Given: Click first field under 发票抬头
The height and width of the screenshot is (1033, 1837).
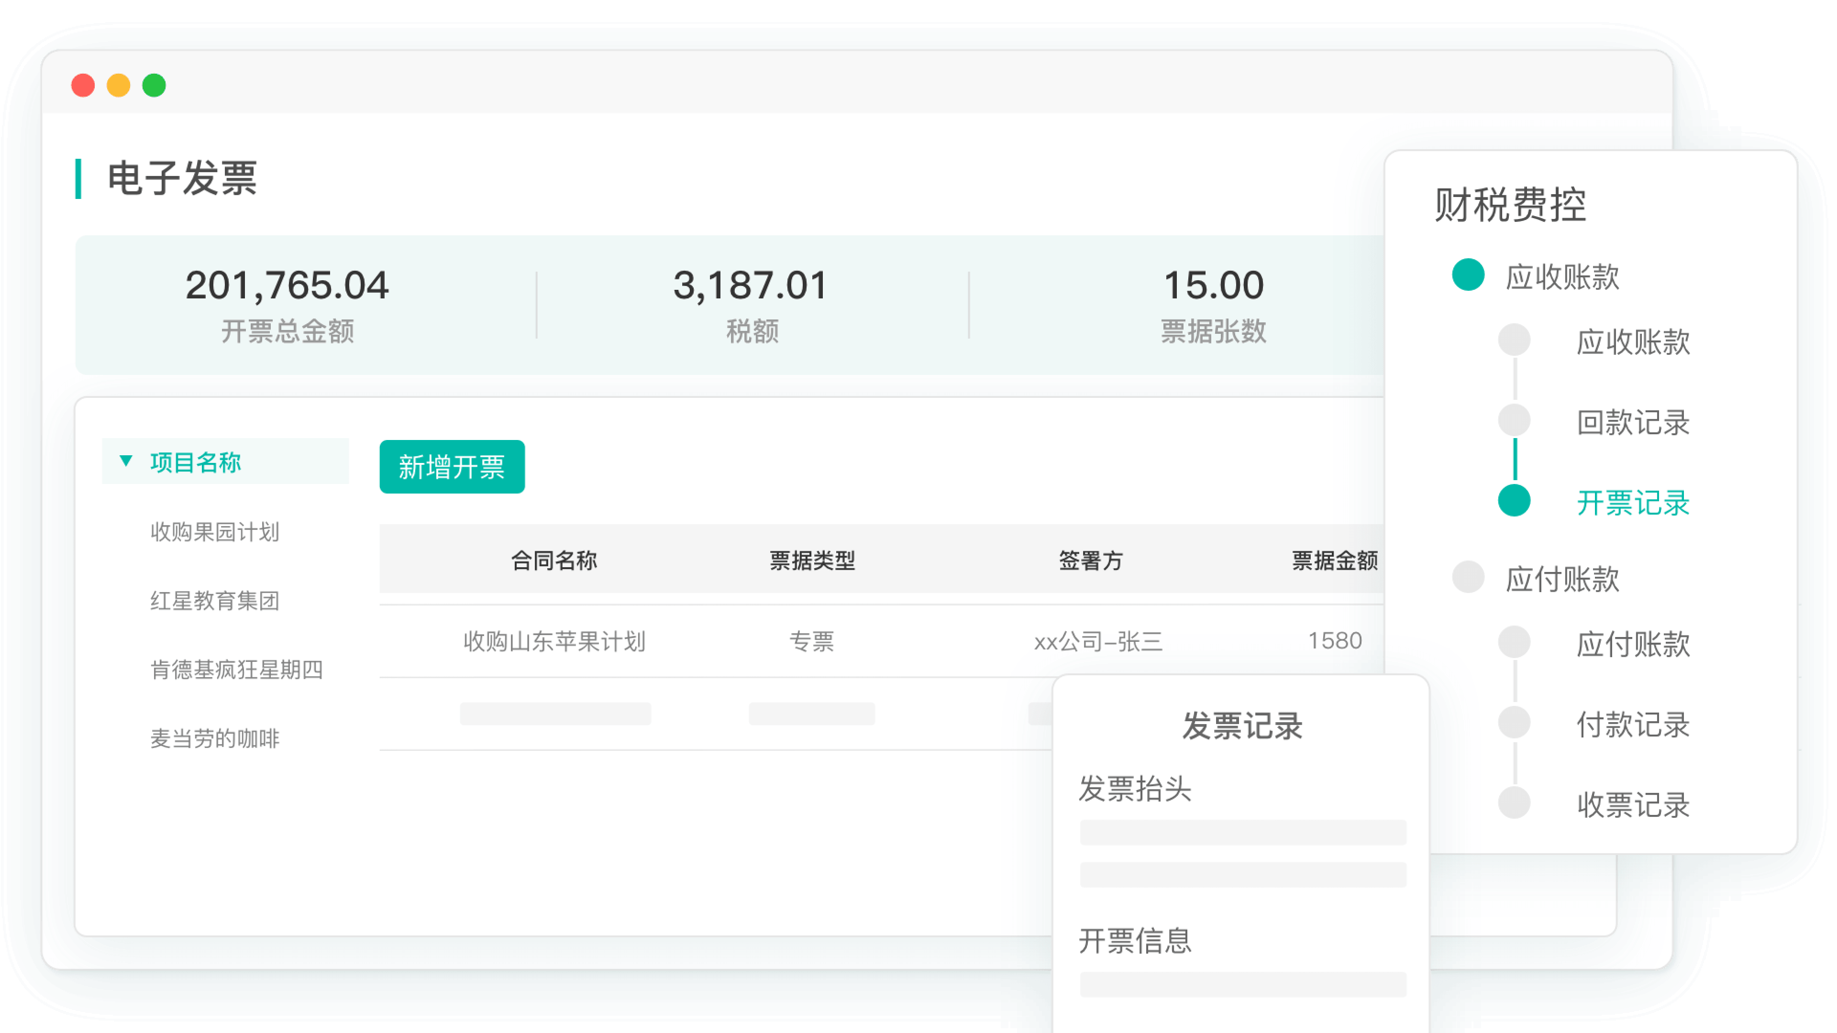Looking at the screenshot, I should click(x=1242, y=832).
